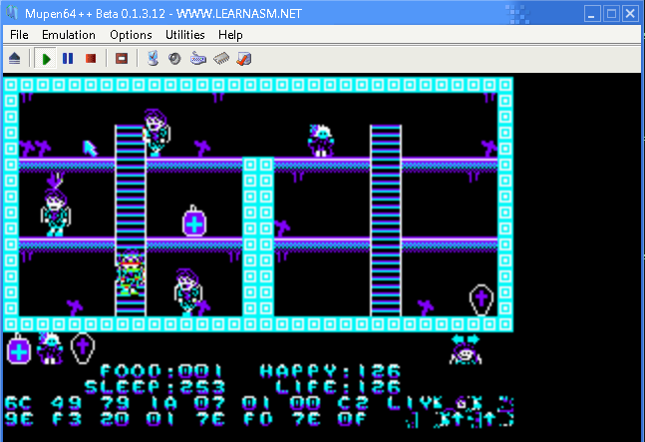
Task: Click the coffin icon at bottom right of room
Action: 482,299
